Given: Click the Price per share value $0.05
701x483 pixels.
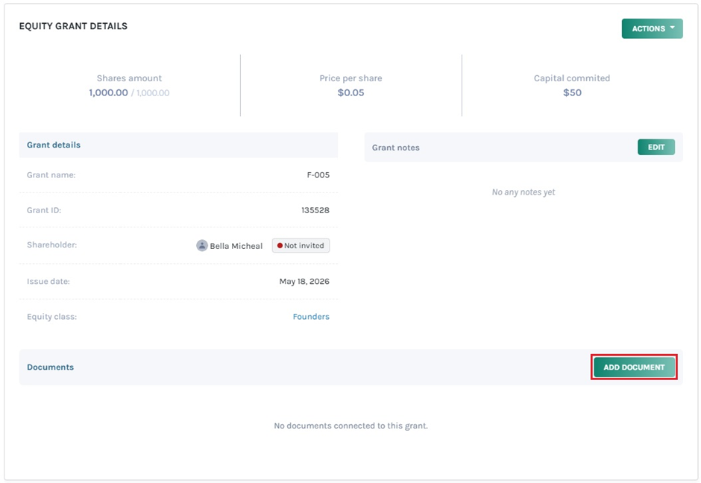Looking at the screenshot, I should pos(350,92).
